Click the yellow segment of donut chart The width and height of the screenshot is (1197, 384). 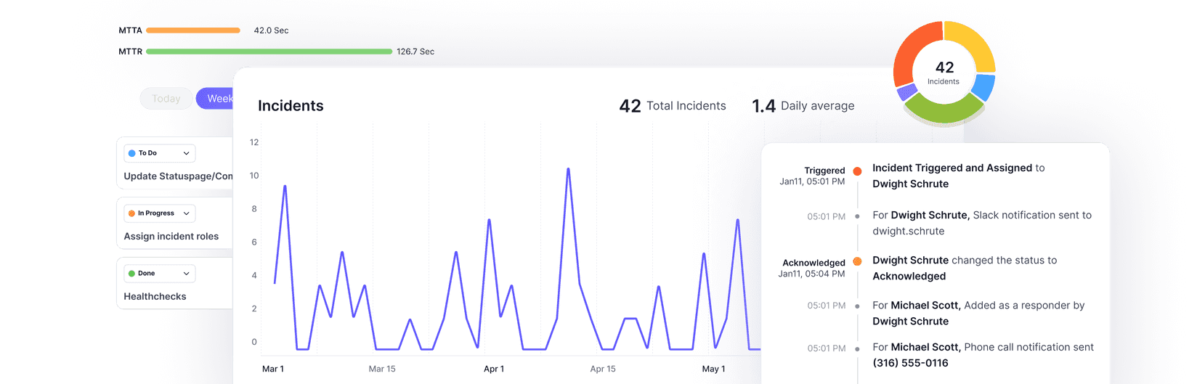tap(972, 44)
